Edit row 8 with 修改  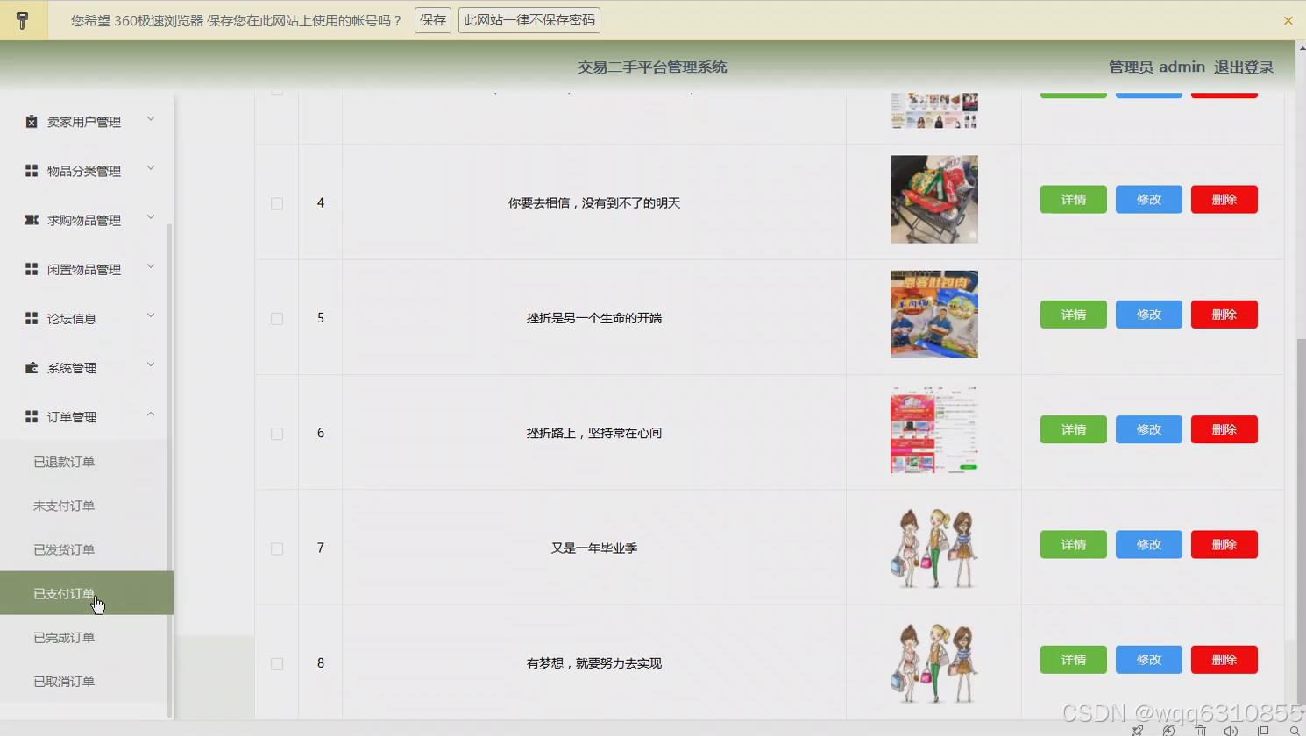[x=1149, y=660]
